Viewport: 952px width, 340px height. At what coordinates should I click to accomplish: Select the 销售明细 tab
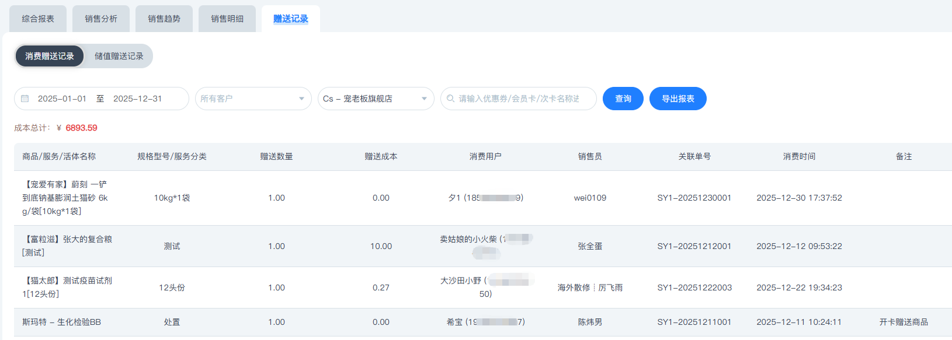tap(227, 19)
